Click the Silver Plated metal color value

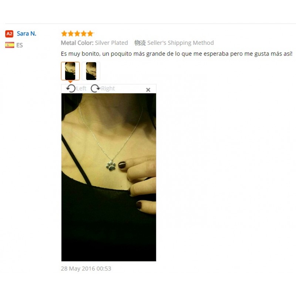pyautogui.click(x=111, y=43)
